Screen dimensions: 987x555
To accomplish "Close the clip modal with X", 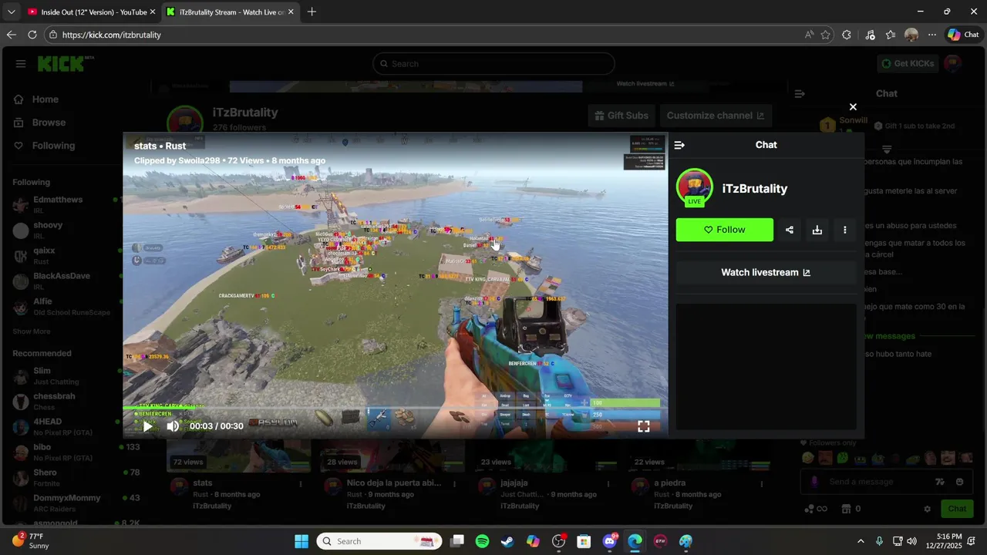I will (853, 107).
